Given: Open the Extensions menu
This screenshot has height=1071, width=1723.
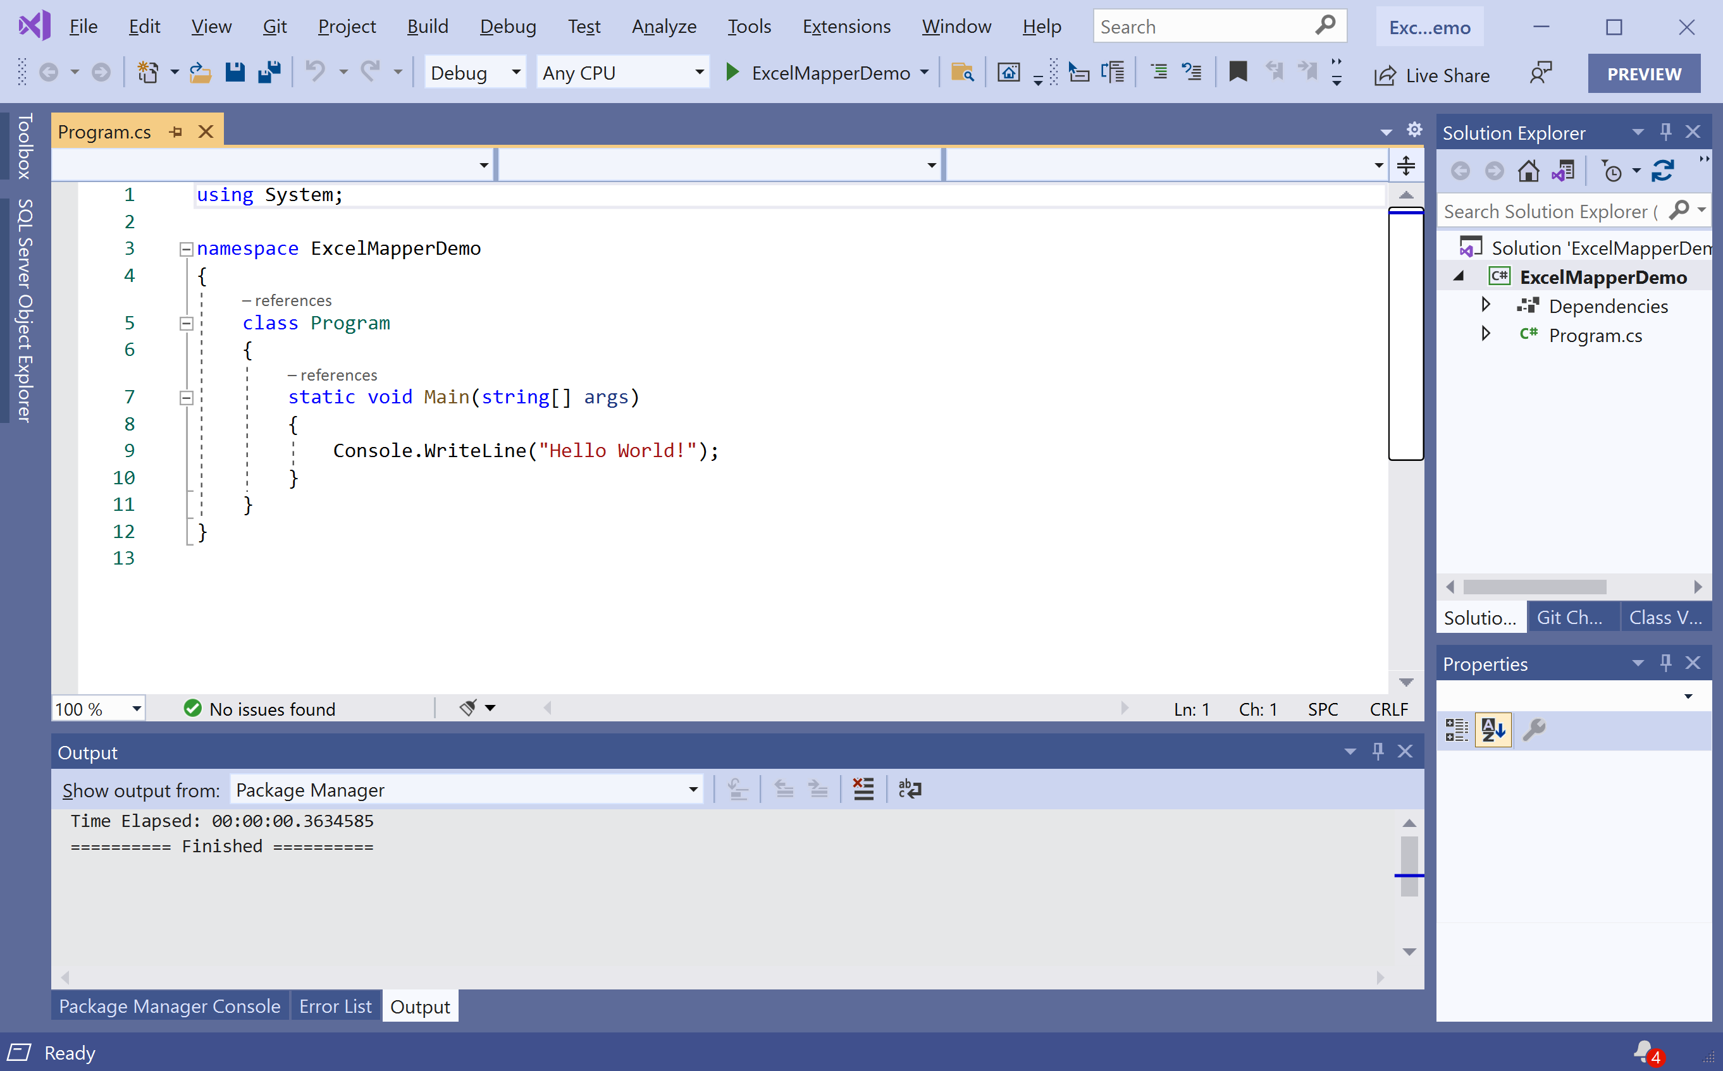Looking at the screenshot, I should (x=846, y=27).
